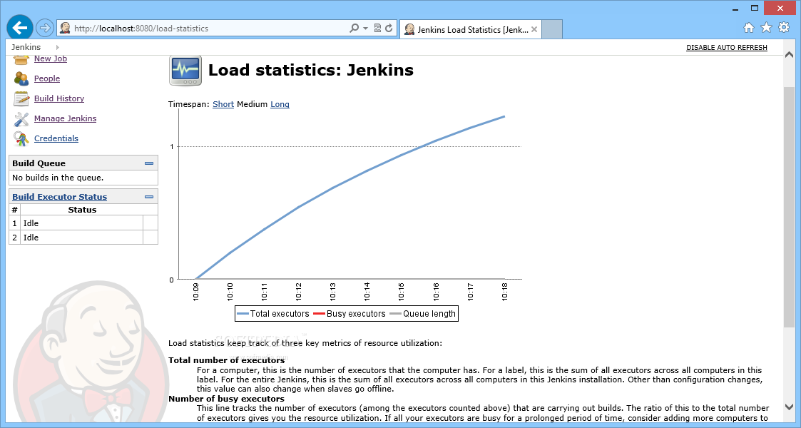Click the 10:09 time label on chart

tap(196, 292)
